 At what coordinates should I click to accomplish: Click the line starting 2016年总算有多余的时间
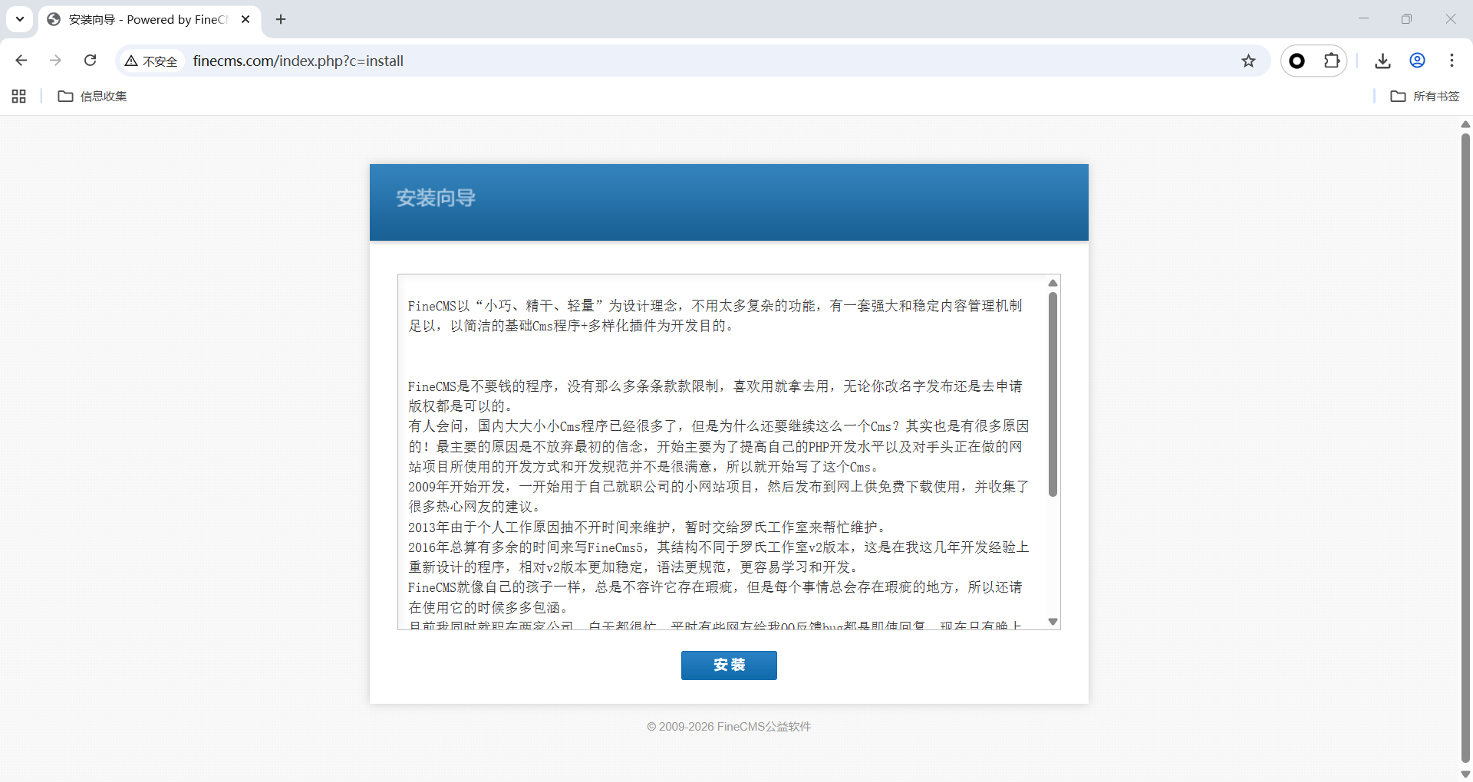(718, 557)
